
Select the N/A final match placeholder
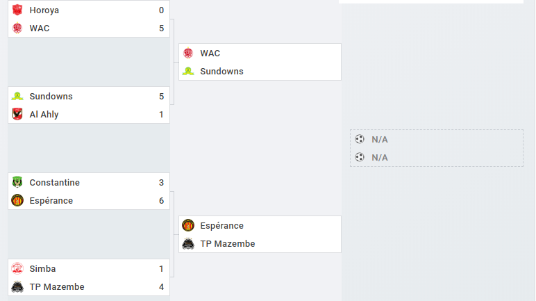[x=437, y=148]
